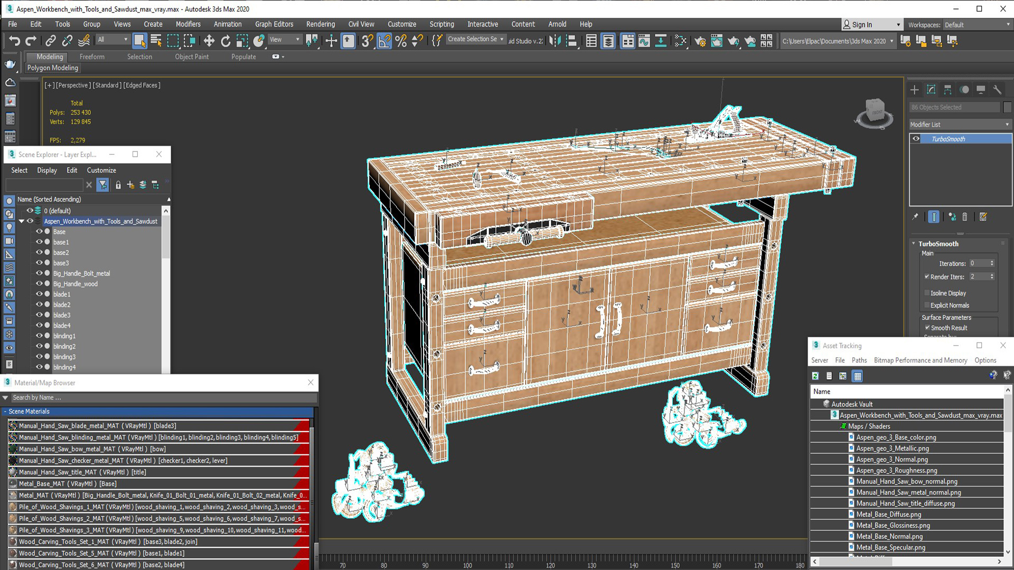Viewport: 1014px width, 570px height.
Task: Open the Select by Name list icon
Action: tap(156, 41)
